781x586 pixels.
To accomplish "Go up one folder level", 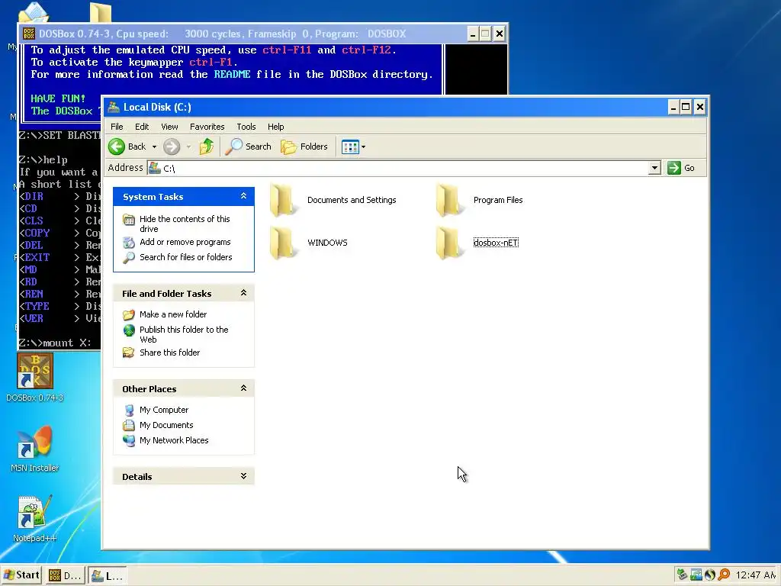I will click(x=206, y=146).
